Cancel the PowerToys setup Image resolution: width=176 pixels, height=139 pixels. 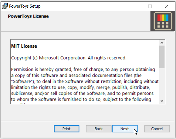157,129
